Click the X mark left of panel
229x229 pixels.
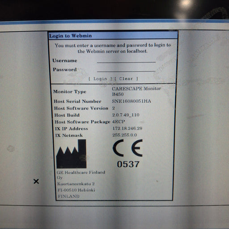tap(36, 182)
